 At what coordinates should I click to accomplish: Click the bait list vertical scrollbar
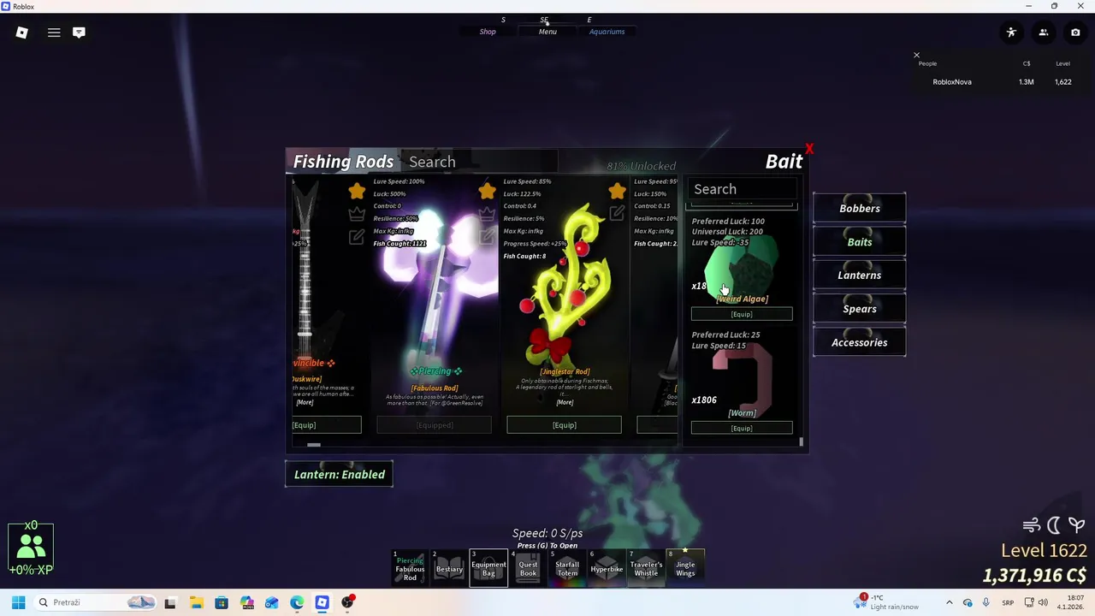pyautogui.click(x=801, y=441)
